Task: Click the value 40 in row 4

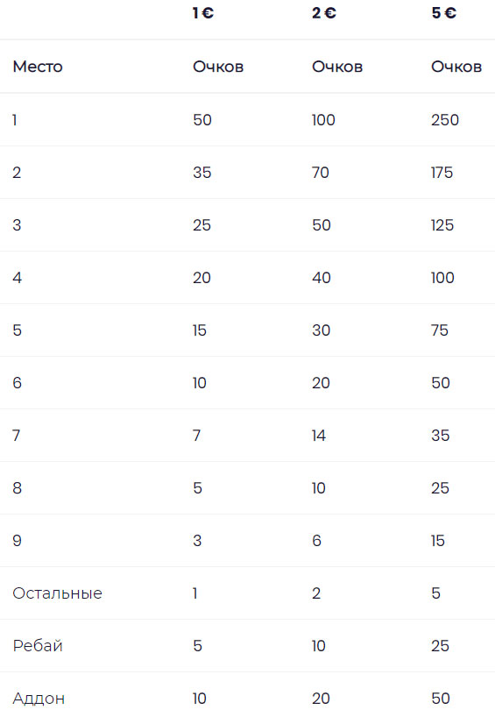Action: 322,278
